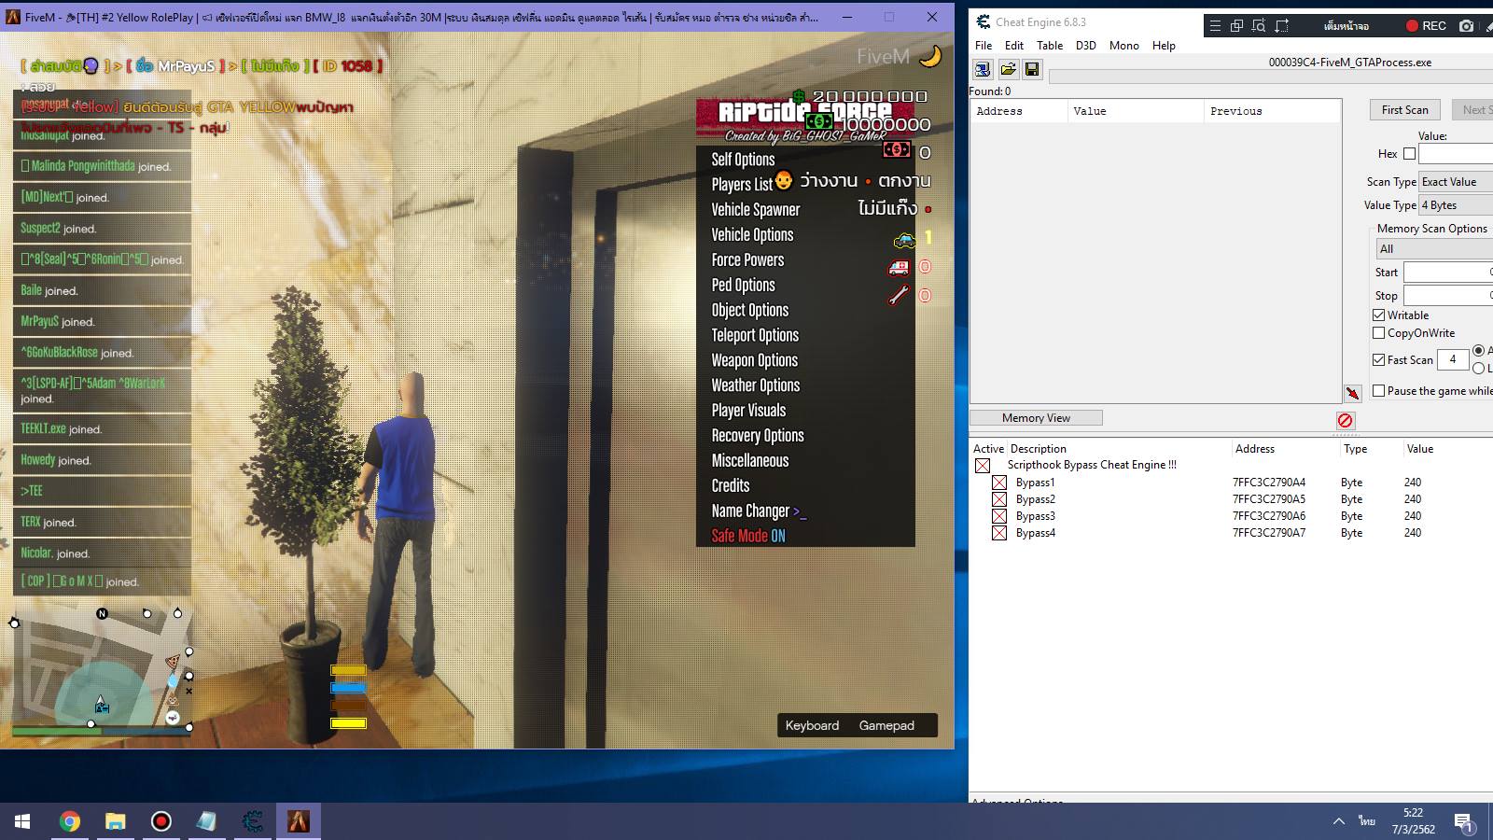Open the Edit menu in Cheat Engine
This screenshot has height=840, width=1493.
pyautogui.click(x=1014, y=46)
